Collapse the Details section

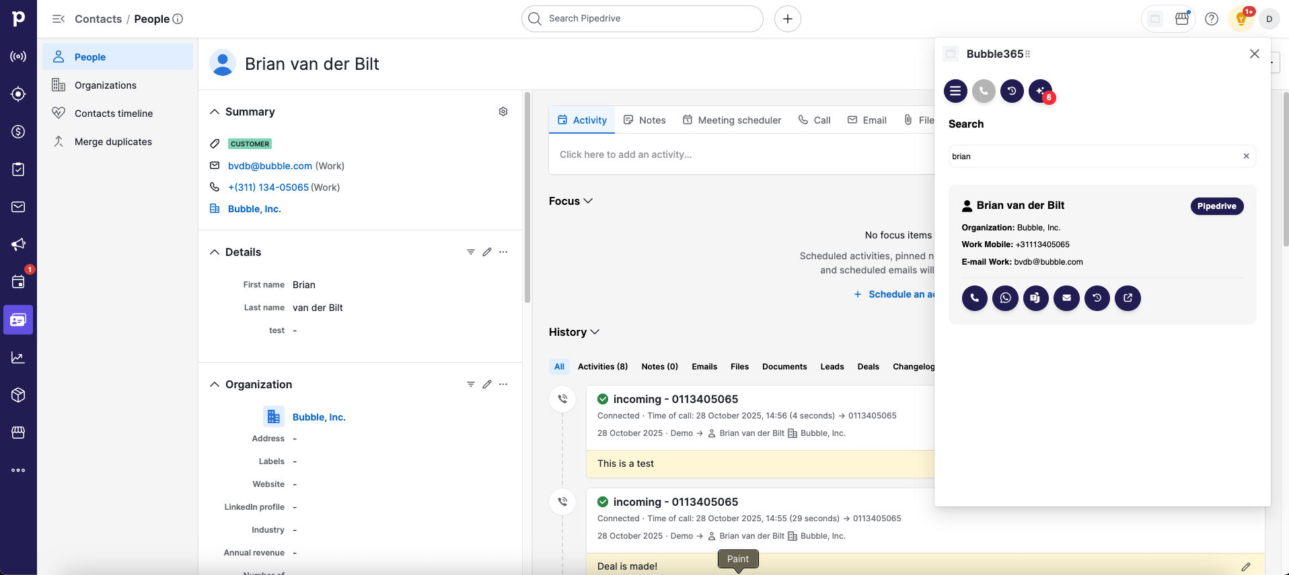(215, 252)
